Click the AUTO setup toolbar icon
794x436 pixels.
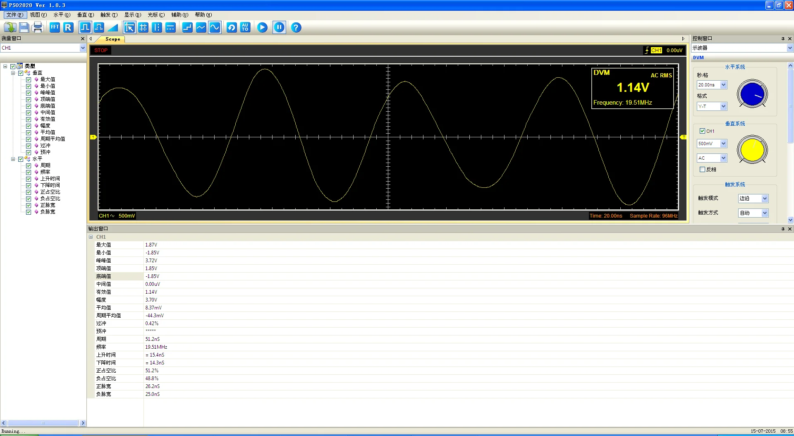click(245, 27)
